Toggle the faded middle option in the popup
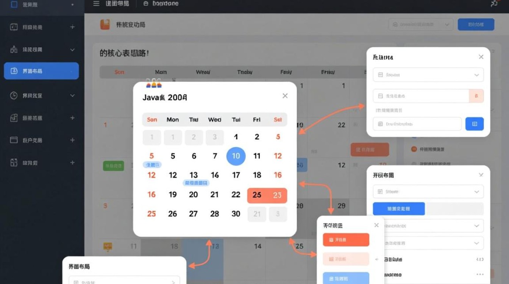Screen dimensions: 509x284 tap(346, 259)
